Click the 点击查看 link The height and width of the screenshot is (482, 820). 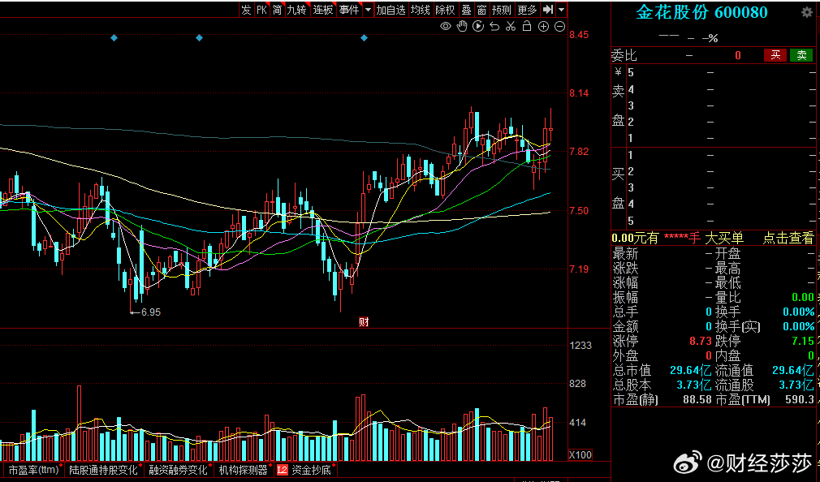[x=788, y=238]
